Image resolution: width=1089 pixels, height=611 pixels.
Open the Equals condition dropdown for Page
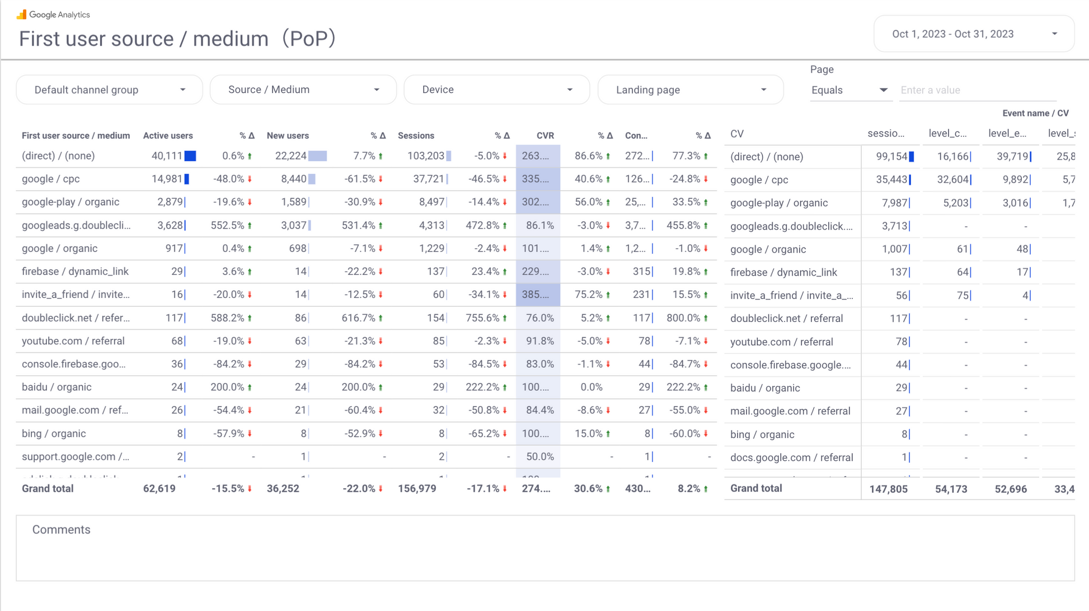pyautogui.click(x=848, y=90)
